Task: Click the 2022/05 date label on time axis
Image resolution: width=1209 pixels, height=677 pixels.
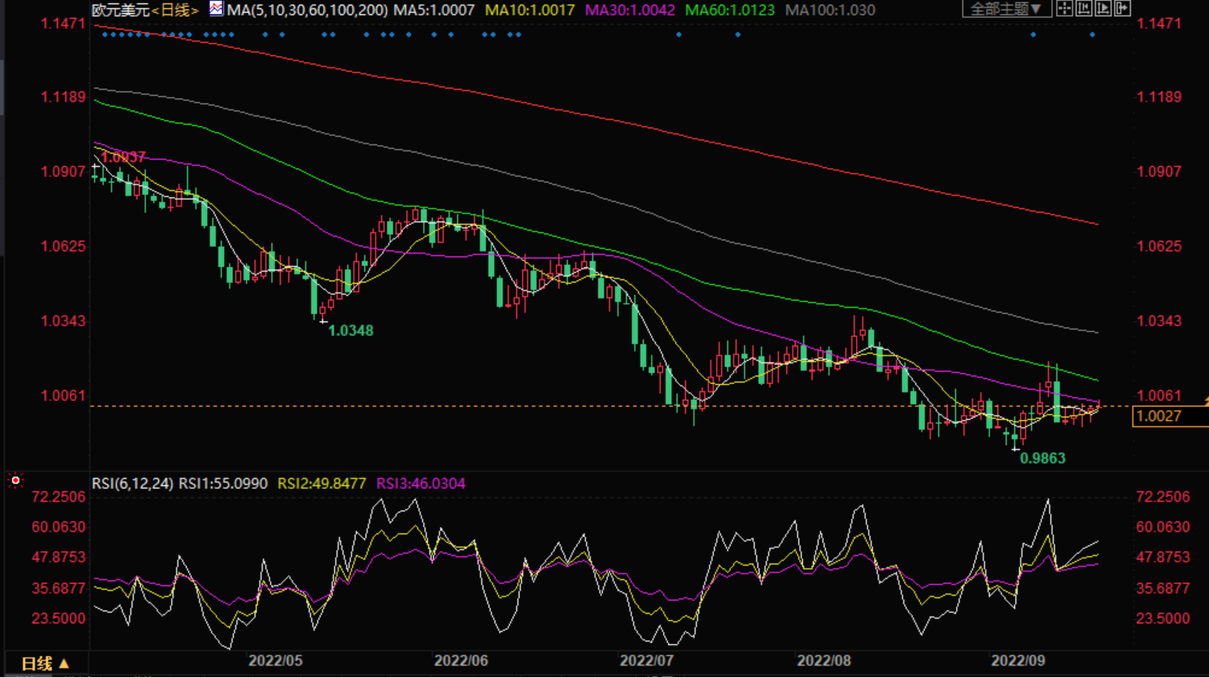Action: 275,661
